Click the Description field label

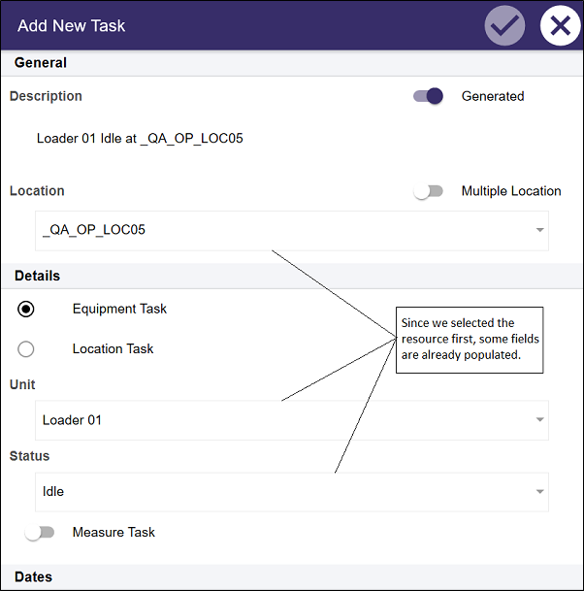coord(46,96)
